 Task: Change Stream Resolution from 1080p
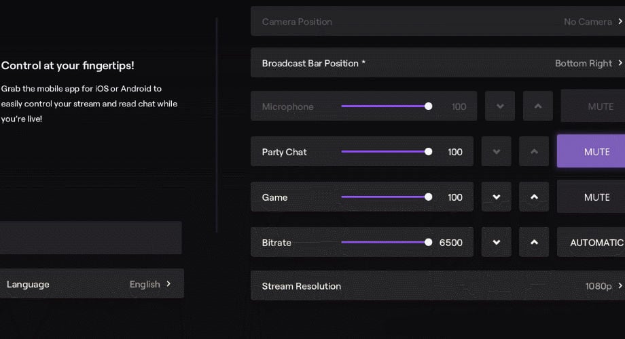[x=437, y=286]
